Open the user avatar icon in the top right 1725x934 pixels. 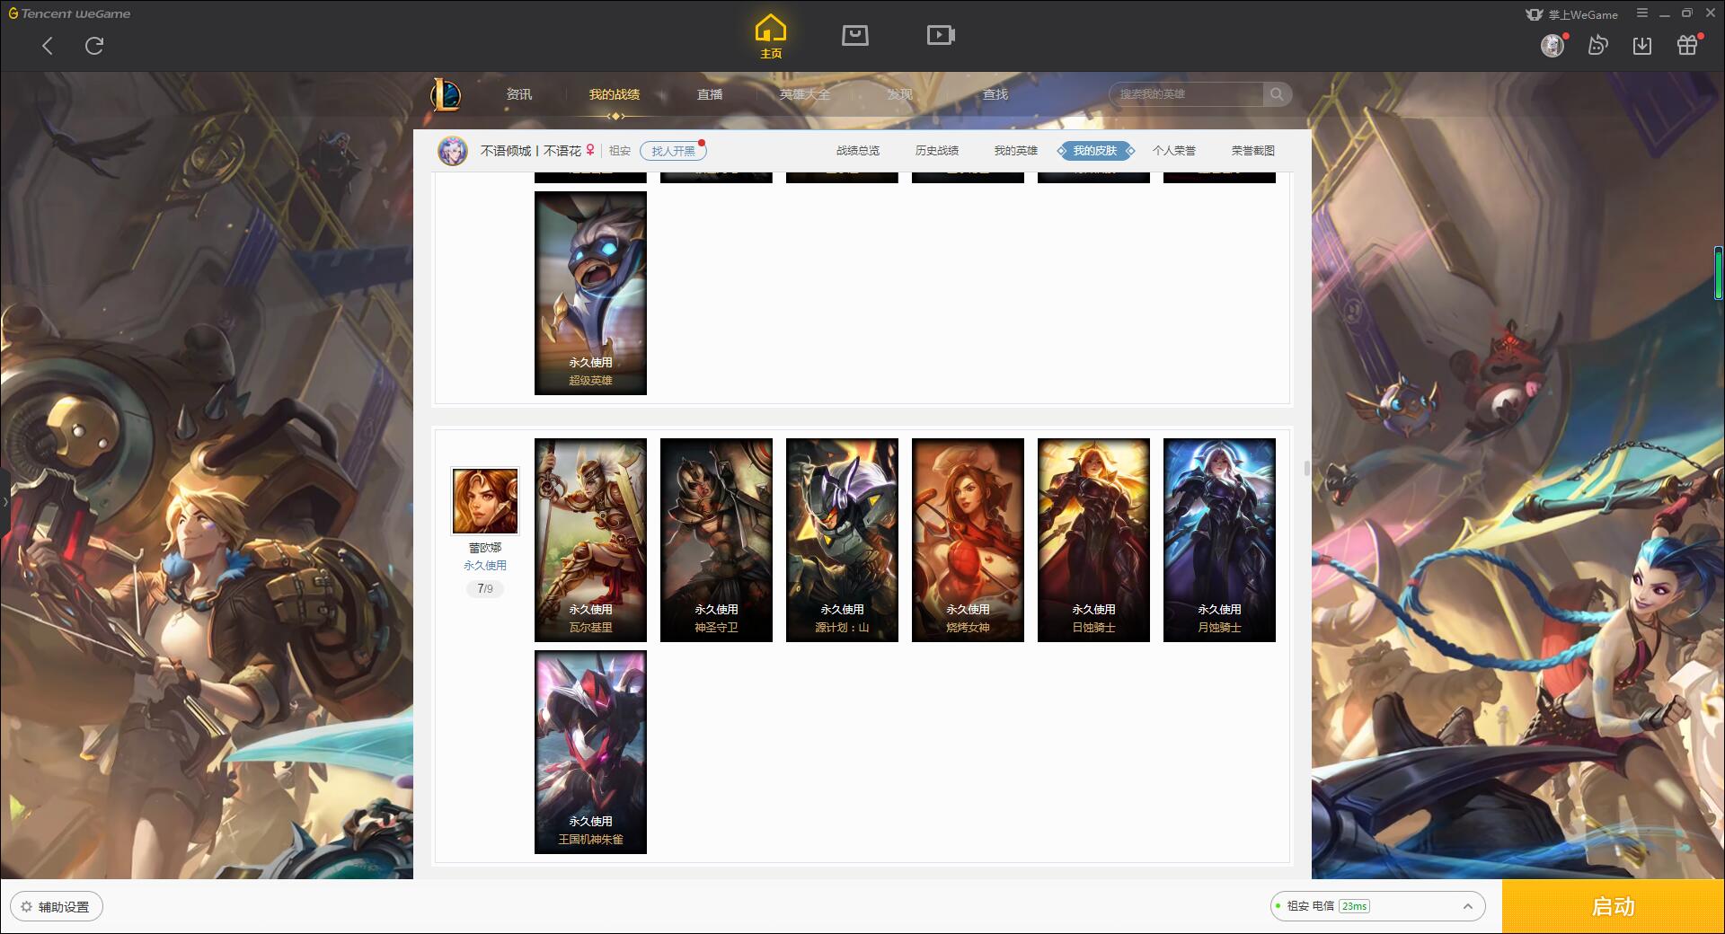(x=1552, y=45)
